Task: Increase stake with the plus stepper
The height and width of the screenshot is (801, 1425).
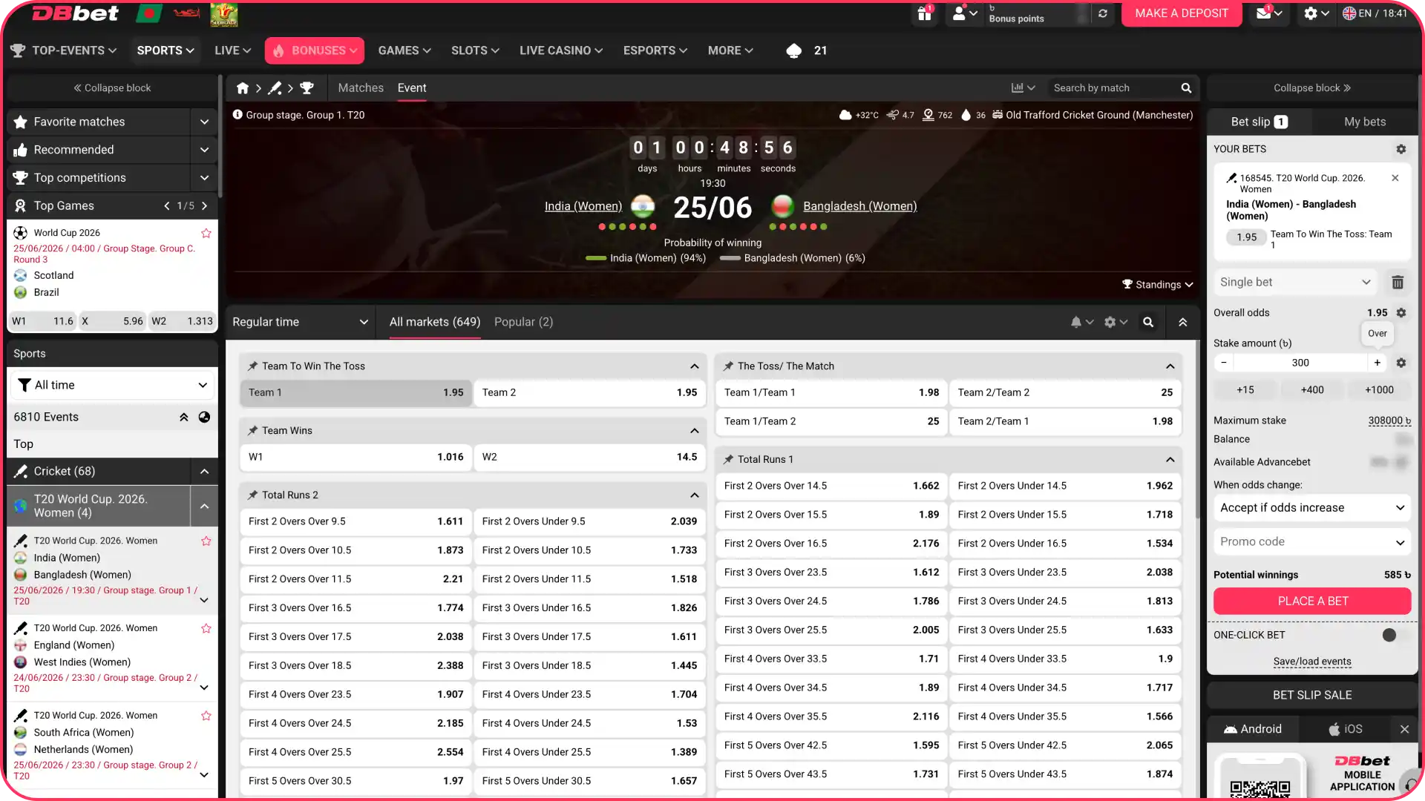Action: coord(1377,363)
